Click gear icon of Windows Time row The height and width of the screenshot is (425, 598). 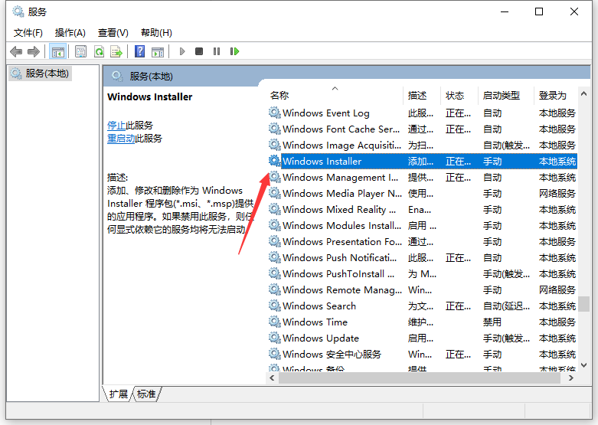[x=275, y=322]
